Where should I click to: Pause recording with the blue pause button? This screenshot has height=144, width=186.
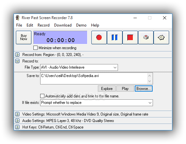coord(115,38)
